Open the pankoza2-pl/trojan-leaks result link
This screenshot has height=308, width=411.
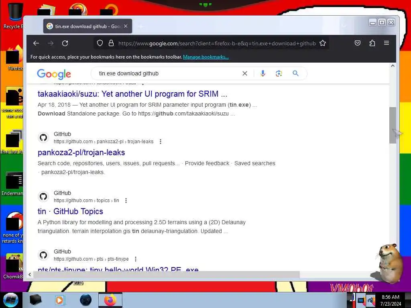click(81, 152)
